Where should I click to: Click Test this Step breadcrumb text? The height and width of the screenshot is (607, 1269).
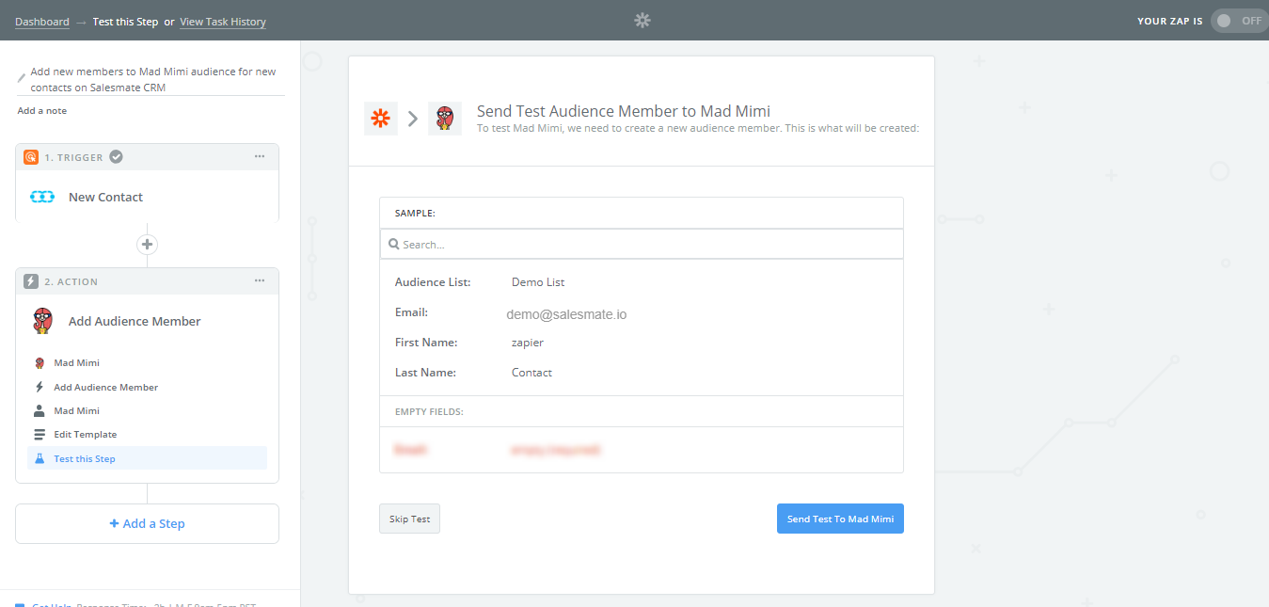pos(125,22)
